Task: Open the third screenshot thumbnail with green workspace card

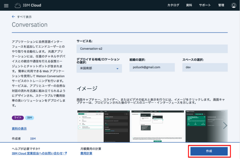Action: pyautogui.click(x=207, y=126)
